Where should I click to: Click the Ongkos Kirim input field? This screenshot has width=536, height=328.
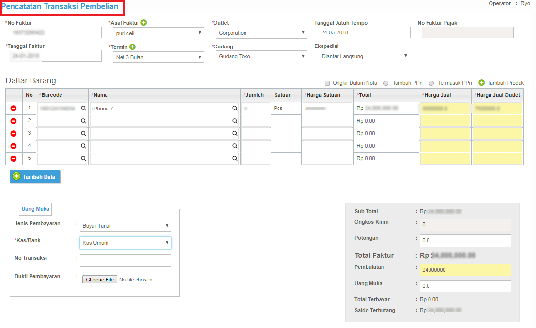point(465,225)
